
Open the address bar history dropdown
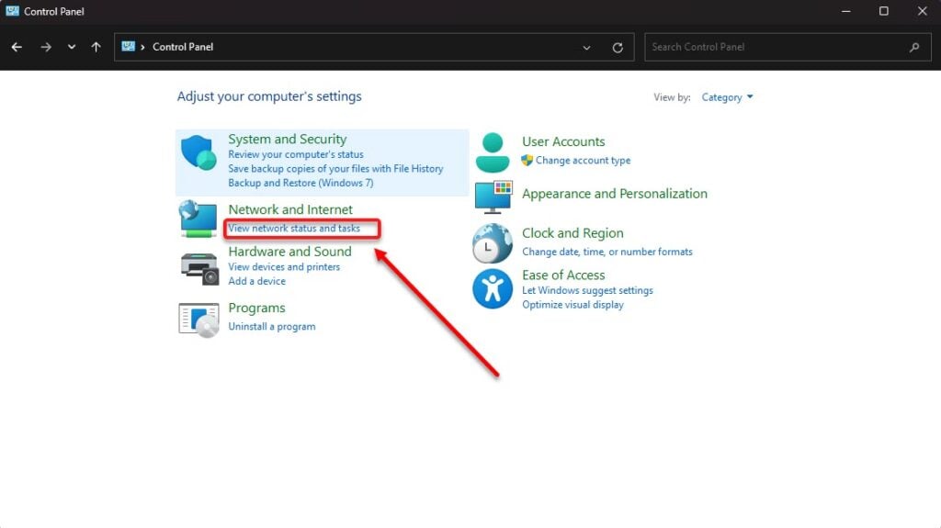point(587,48)
